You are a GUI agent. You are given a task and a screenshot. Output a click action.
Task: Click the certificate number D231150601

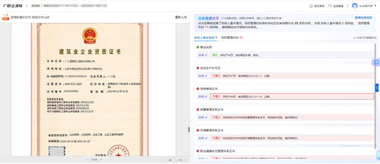pos(71,91)
